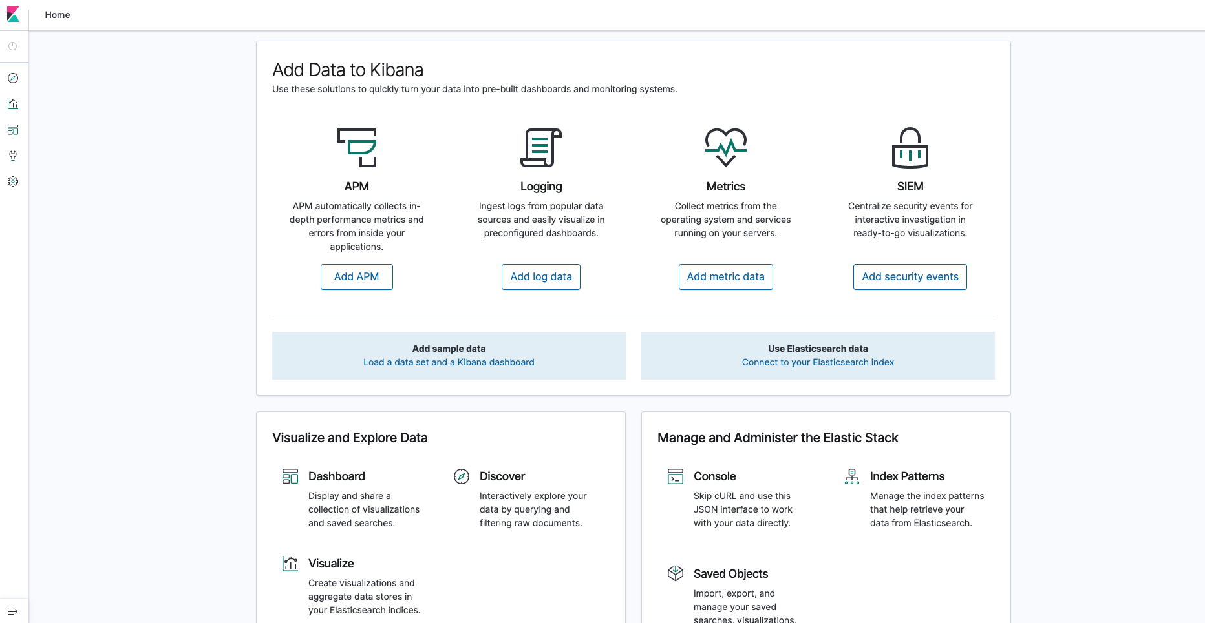The height and width of the screenshot is (623, 1205).
Task: Click 'Interactively explore your data' description
Action: 533,509
